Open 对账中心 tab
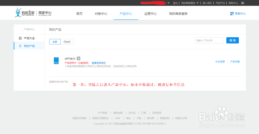Viewport: 259px width, 134px height. (x=101, y=14)
